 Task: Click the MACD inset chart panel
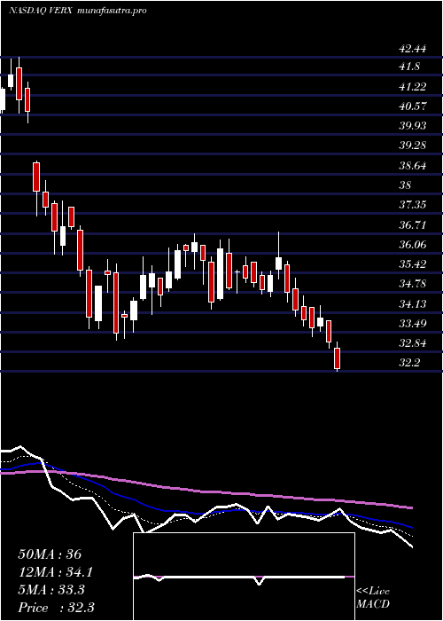coord(244,577)
